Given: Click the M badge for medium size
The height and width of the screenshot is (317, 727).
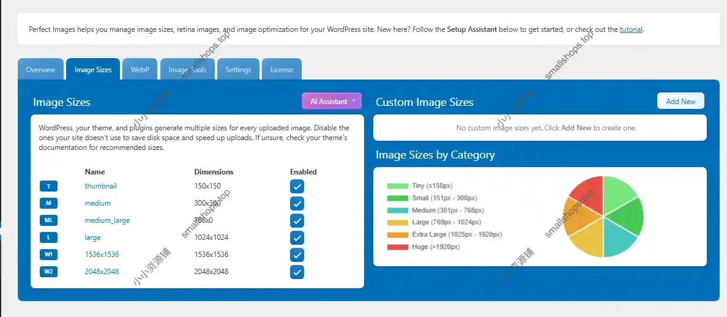Looking at the screenshot, I should click(x=49, y=203).
